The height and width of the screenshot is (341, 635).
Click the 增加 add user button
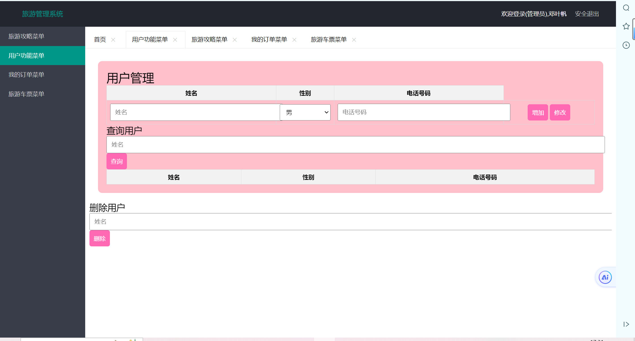point(538,113)
